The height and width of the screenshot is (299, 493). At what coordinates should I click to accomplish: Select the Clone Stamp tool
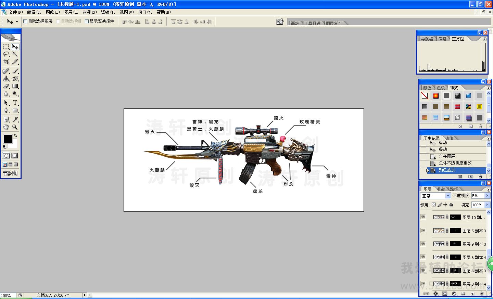coord(6,78)
